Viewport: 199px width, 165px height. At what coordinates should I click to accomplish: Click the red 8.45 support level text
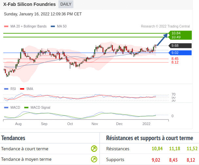tap(175, 59)
